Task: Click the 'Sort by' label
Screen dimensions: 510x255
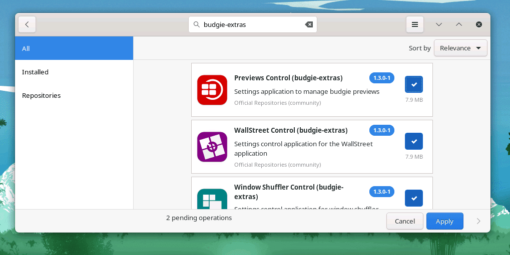Action: click(x=419, y=48)
